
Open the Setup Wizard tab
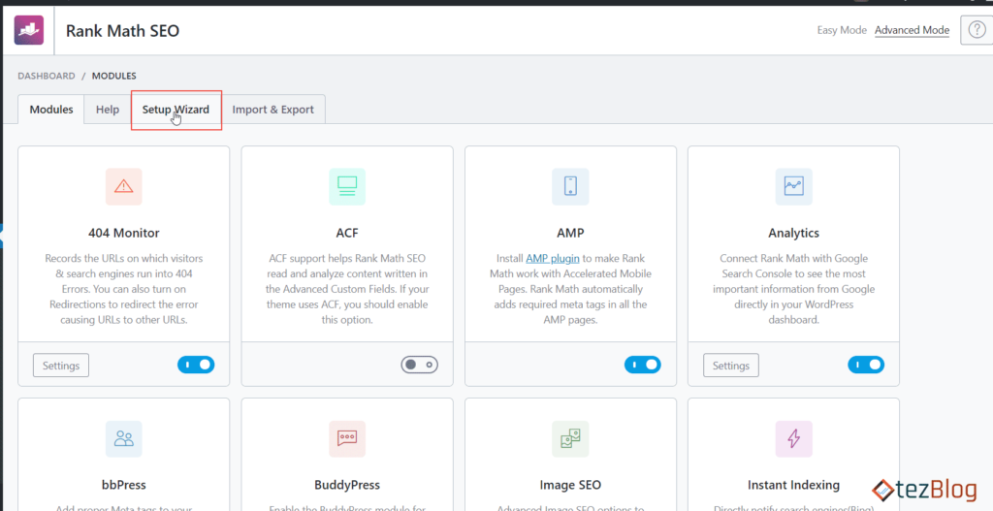pos(176,109)
